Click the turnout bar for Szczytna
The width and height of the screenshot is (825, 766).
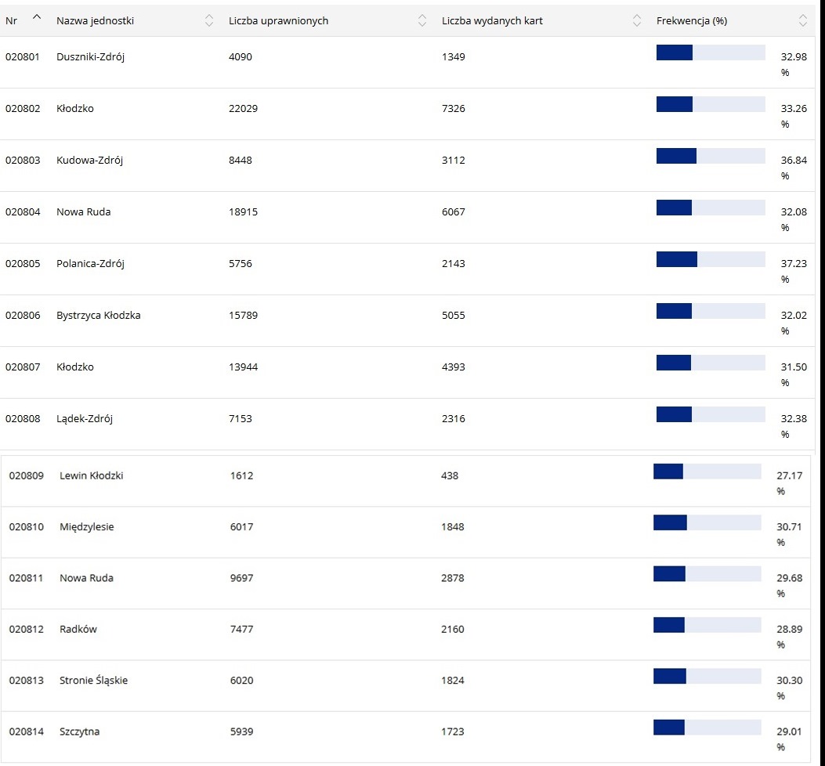(707, 728)
